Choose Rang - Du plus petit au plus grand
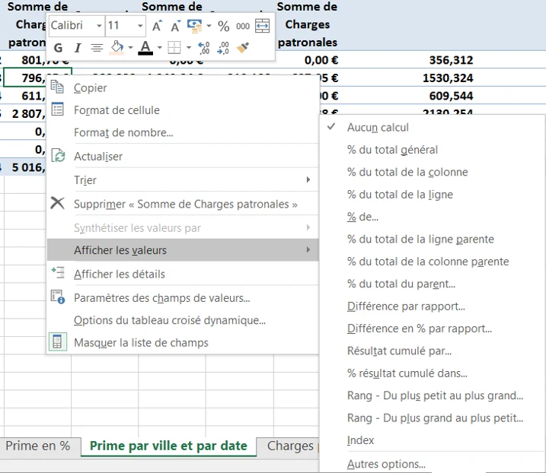This screenshot has width=546, height=473. [433, 395]
